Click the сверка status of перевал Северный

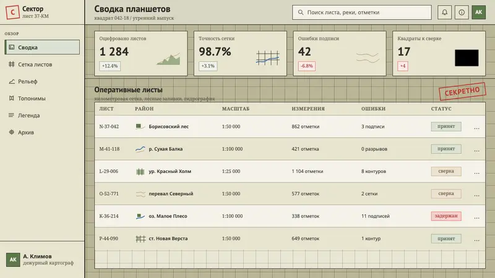click(x=446, y=193)
